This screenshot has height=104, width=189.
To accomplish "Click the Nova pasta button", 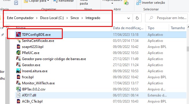I will pos(84,2).
